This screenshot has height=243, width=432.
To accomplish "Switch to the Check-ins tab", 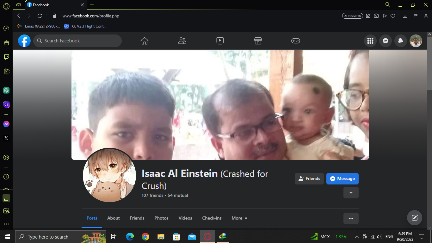I will [x=212, y=218].
